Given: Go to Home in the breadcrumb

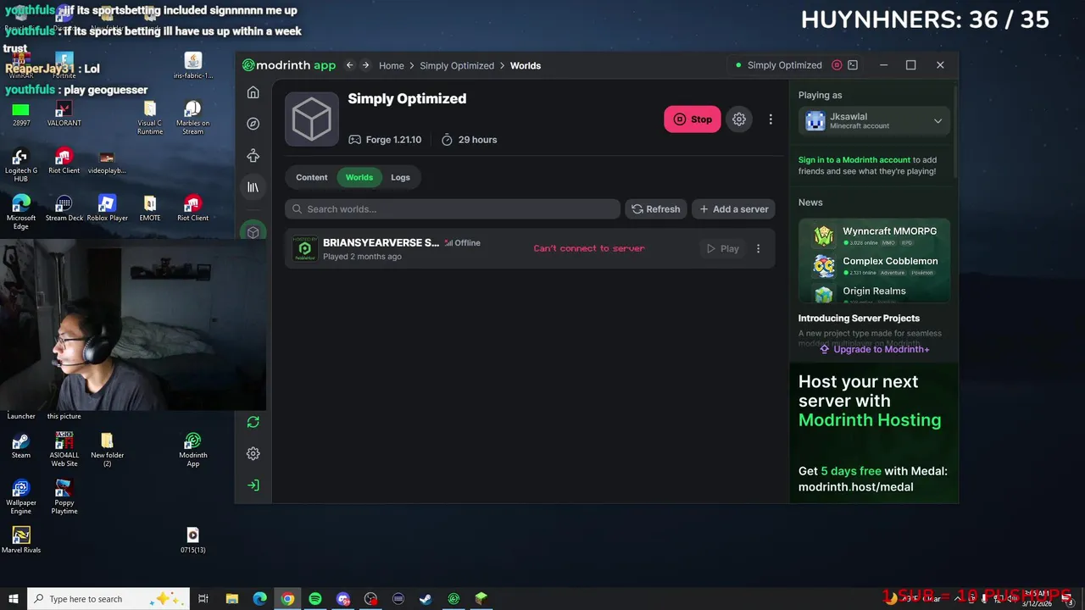Looking at the screenshot, I should click(x=392, y=65).
